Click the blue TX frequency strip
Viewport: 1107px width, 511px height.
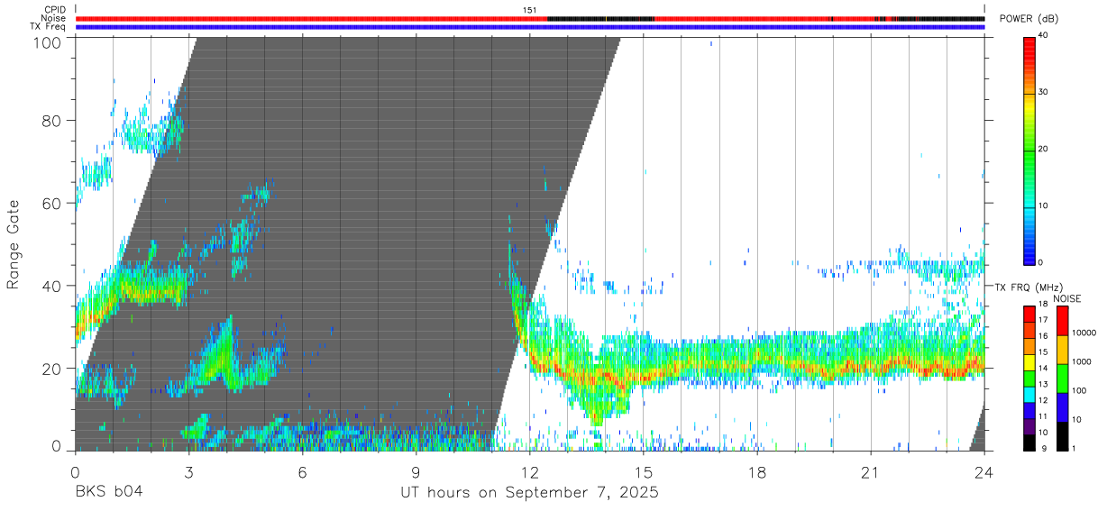pyautogui.click(x=530, y=26)
